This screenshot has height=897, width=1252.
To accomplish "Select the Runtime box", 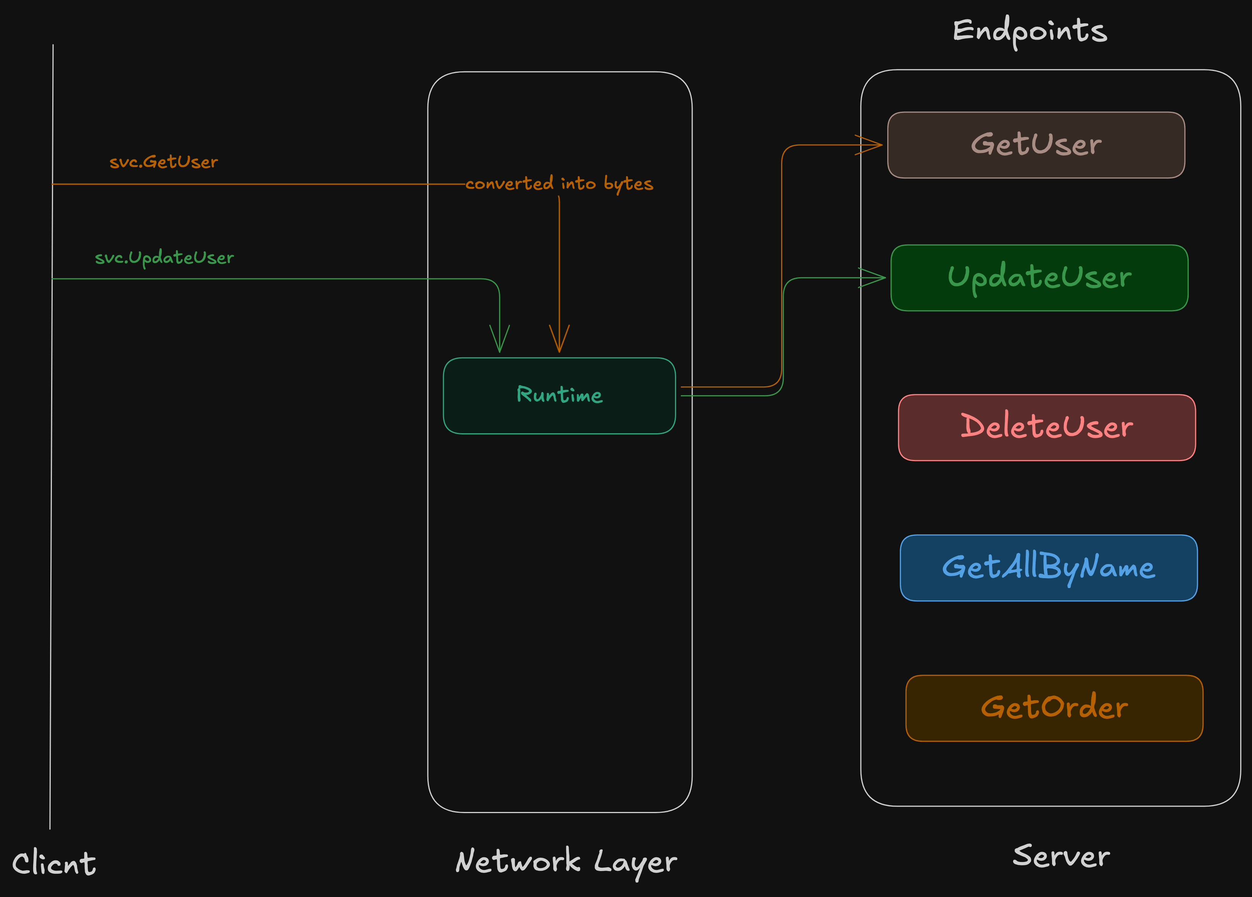I will pos(559,395).
